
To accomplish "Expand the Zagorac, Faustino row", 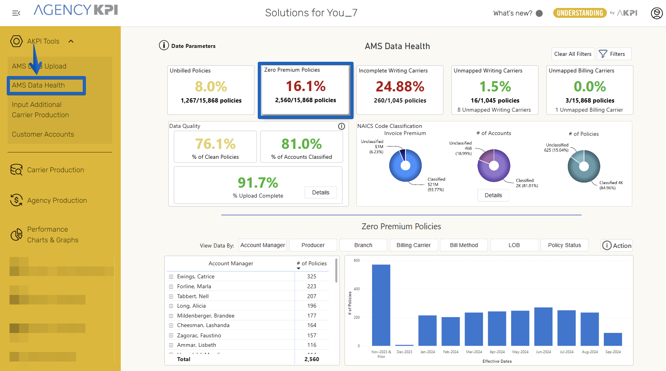I will click(171, 336).
